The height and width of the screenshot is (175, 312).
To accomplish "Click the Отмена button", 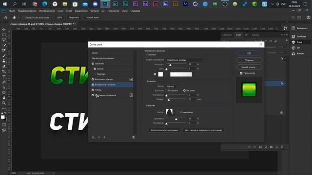I will click(x=249, y=60).
